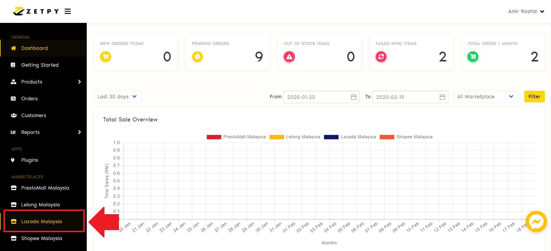Click the Shopee Malaysia store icon

pos(14,238)
